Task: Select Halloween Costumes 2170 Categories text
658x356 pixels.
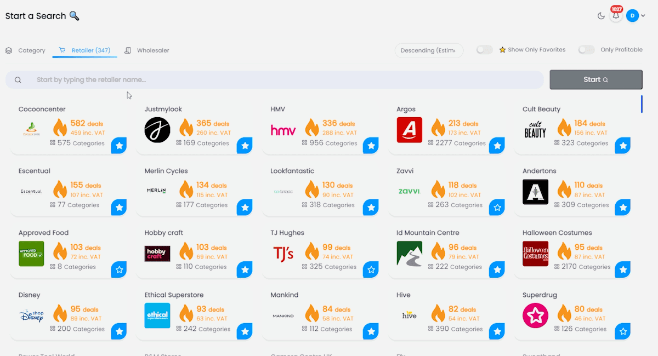Action: pyautogui.click(x=586, y=267)
